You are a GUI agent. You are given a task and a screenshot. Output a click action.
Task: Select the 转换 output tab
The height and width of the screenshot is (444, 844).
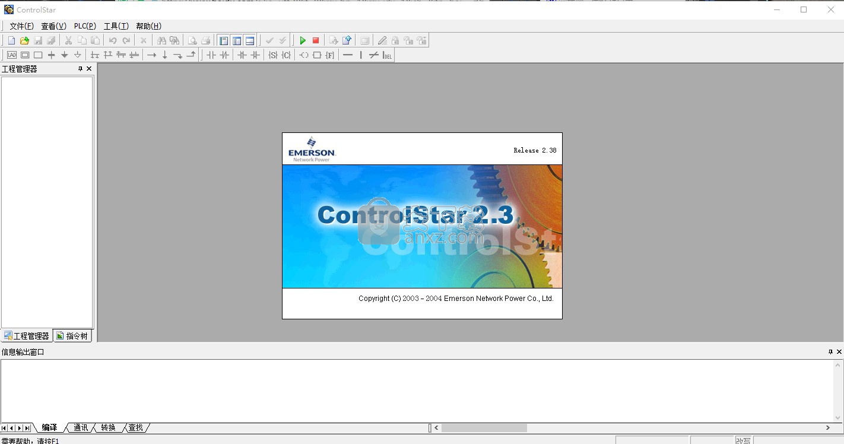tap(108, 427)
